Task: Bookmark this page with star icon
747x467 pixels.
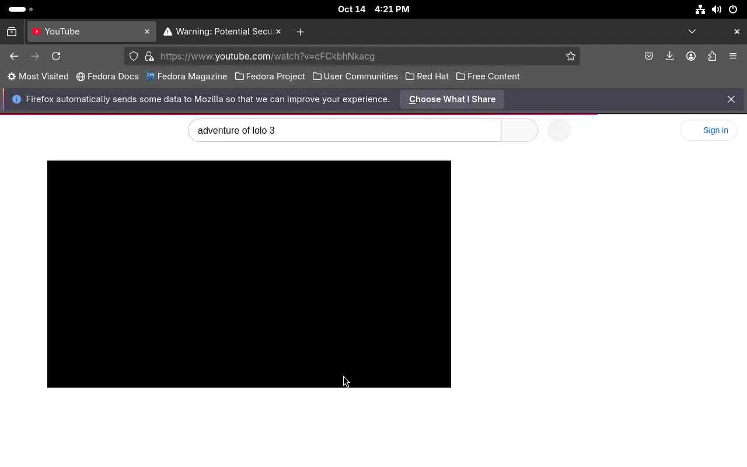Action: coord(571,56)
